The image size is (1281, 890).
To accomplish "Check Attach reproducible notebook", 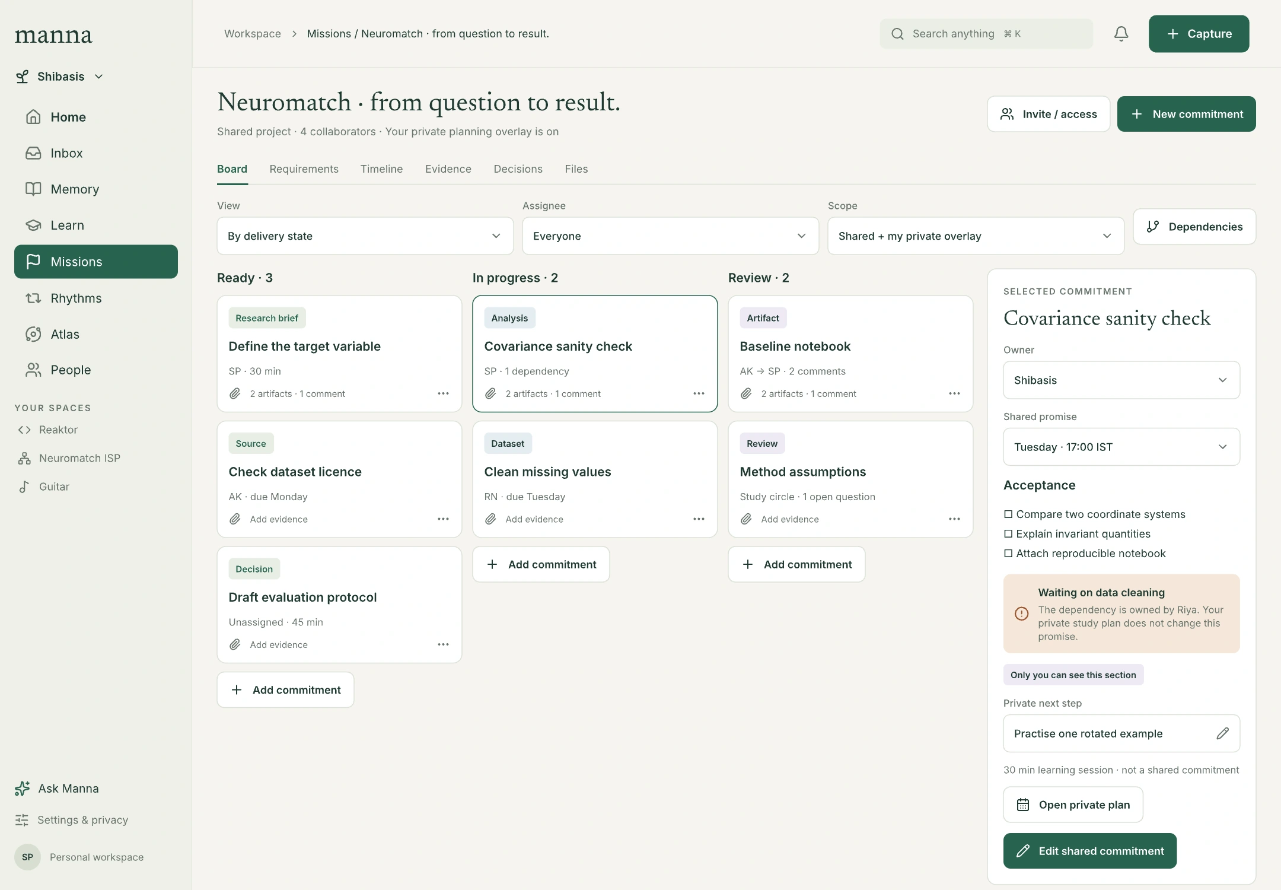I will pos(1008,553).
